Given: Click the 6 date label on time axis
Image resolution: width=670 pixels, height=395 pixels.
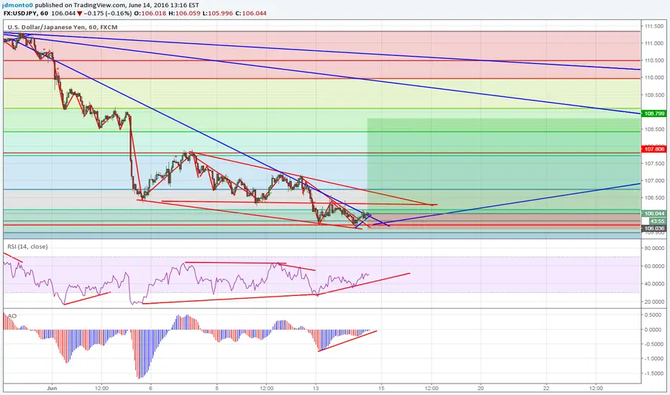Looking at the screenshot, I should [151, 388].
